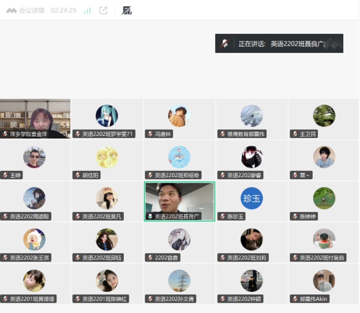Toggle the muted mic icon beside 胡佳阳
Image resolution: width=360 pixels, height=313 pixels.
click(x=77, y=175)
